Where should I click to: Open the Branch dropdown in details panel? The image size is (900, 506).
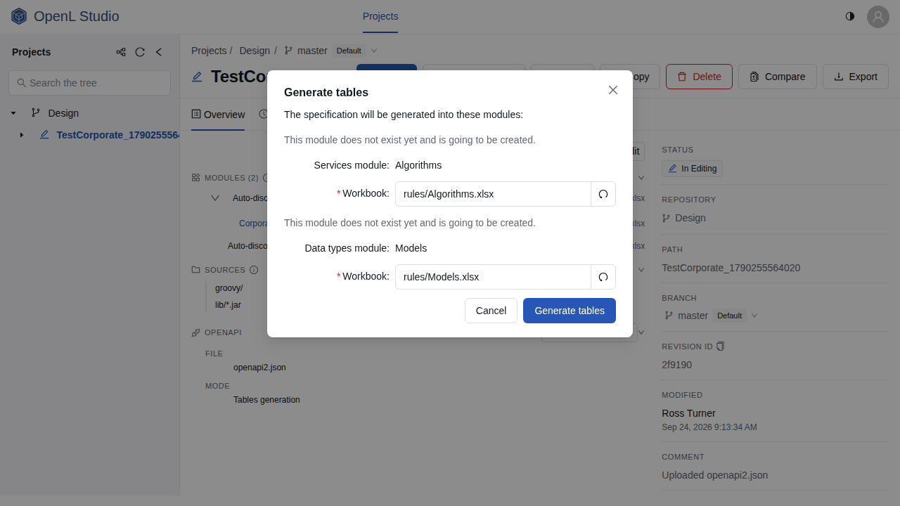coord(754,316)
